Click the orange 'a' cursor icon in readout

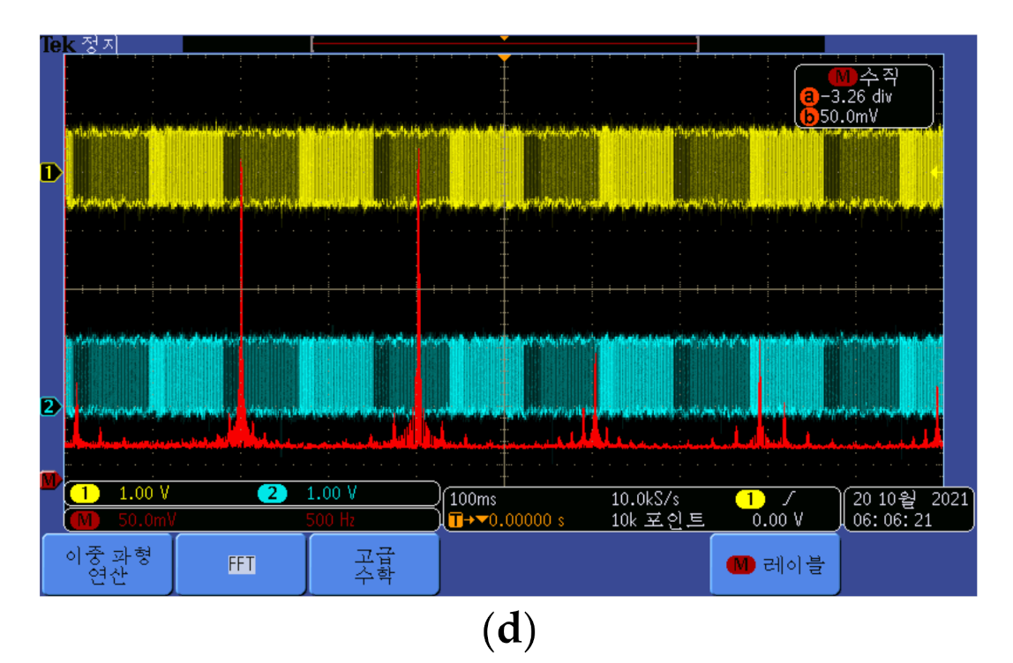pyautogui.click(x=807, y=98)
